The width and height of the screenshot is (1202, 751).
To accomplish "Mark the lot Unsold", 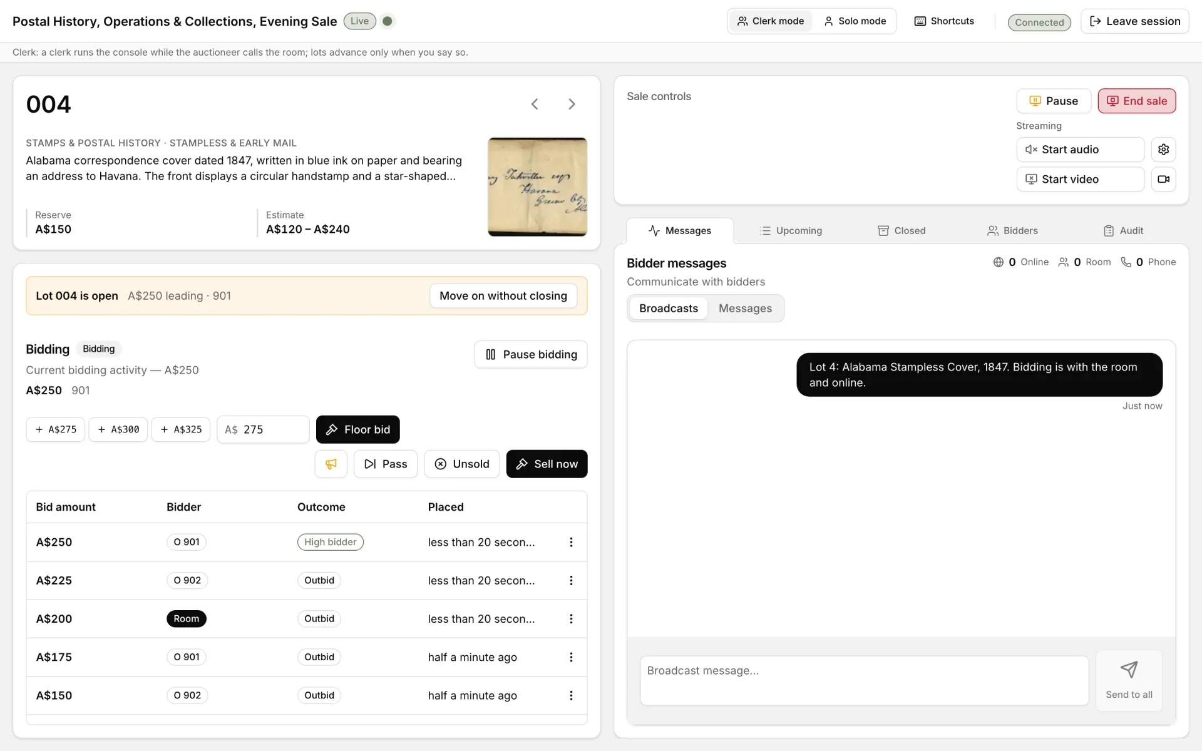I will click(462, 464).
